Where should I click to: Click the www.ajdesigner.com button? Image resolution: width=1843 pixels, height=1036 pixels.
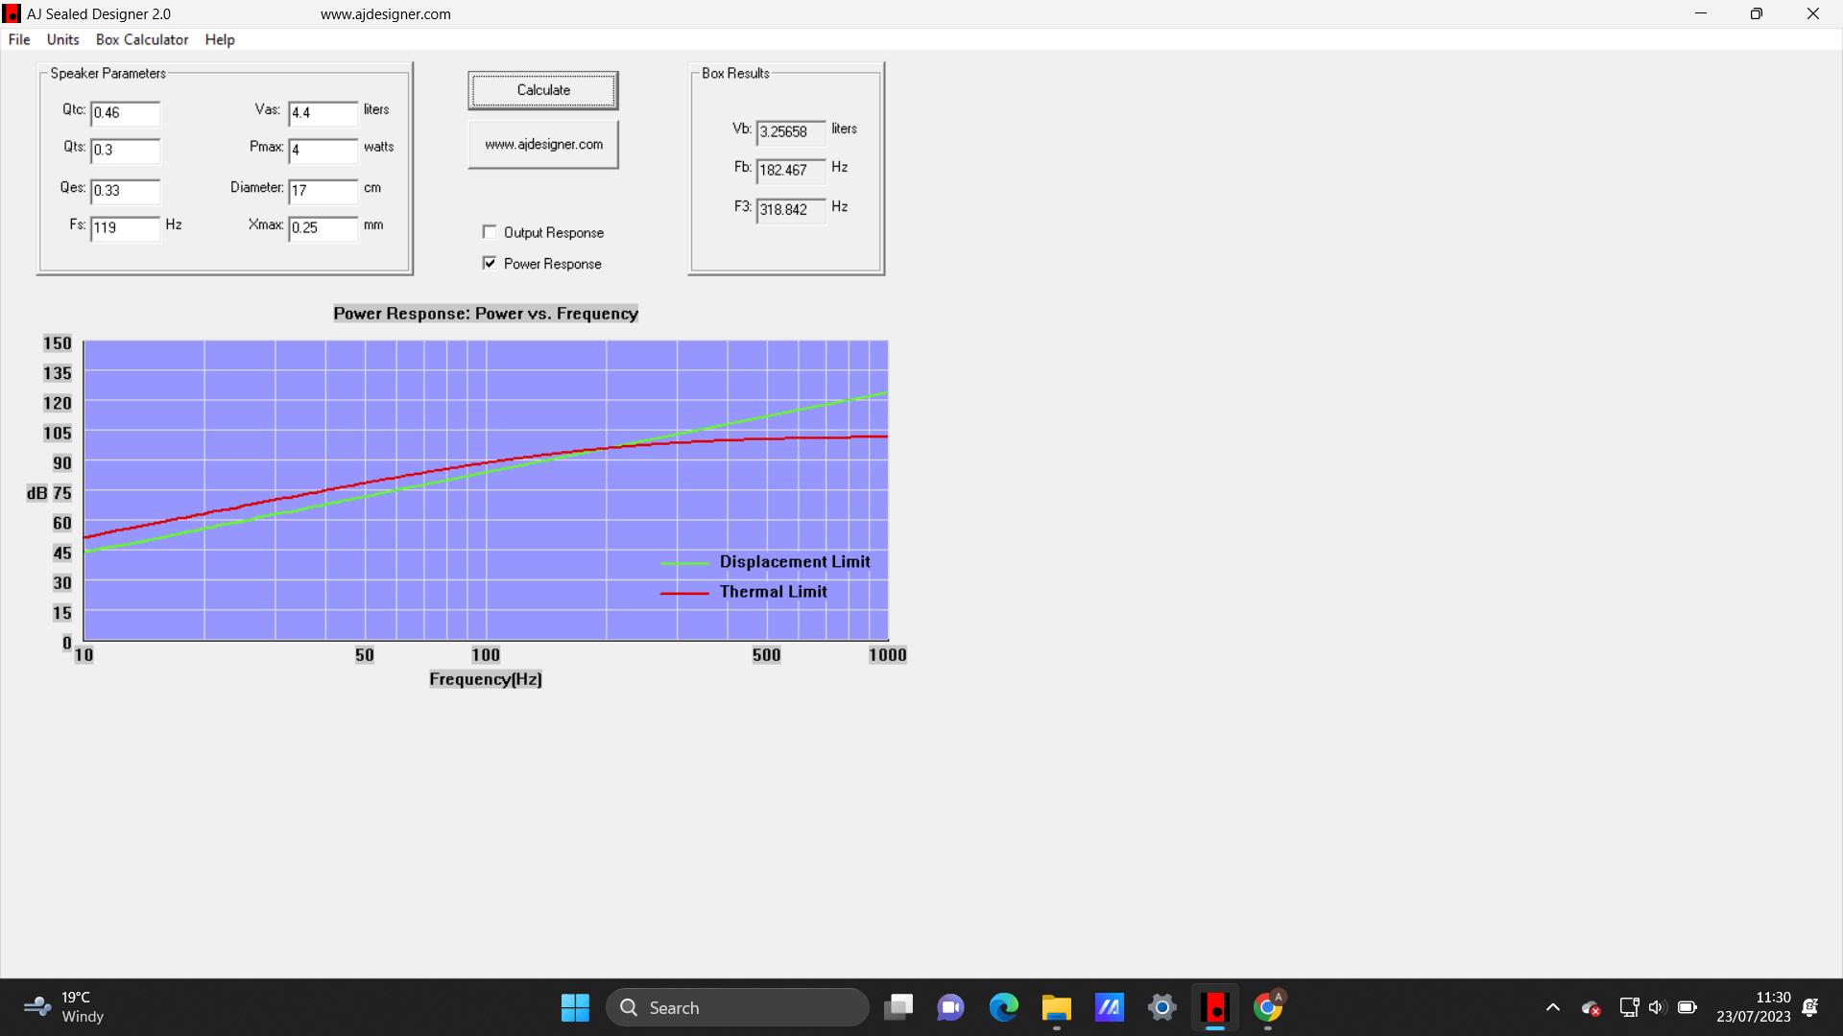tap(543, 144)
